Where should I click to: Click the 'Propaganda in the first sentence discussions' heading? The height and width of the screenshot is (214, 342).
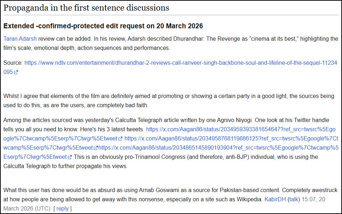86,8
